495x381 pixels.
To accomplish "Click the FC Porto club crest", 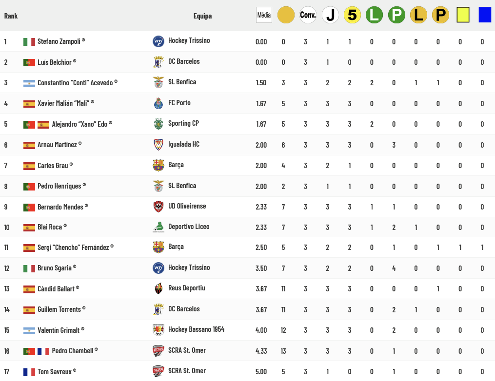I will (158, 103).
